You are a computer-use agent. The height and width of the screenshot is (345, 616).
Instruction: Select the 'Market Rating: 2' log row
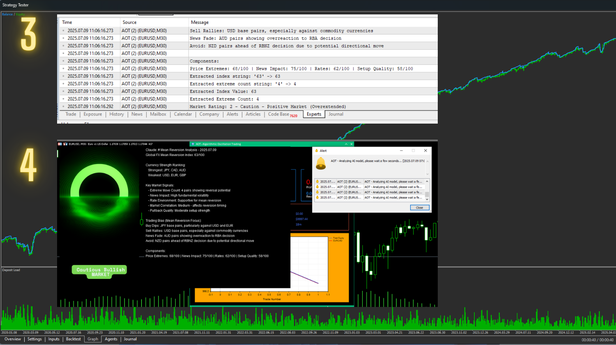[x=248, y=106]
